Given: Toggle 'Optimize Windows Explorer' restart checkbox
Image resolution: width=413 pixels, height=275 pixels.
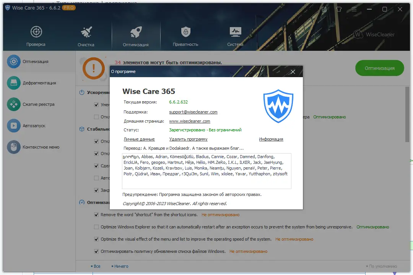Looking at the screenshot, I should click(x=96, y=227).
